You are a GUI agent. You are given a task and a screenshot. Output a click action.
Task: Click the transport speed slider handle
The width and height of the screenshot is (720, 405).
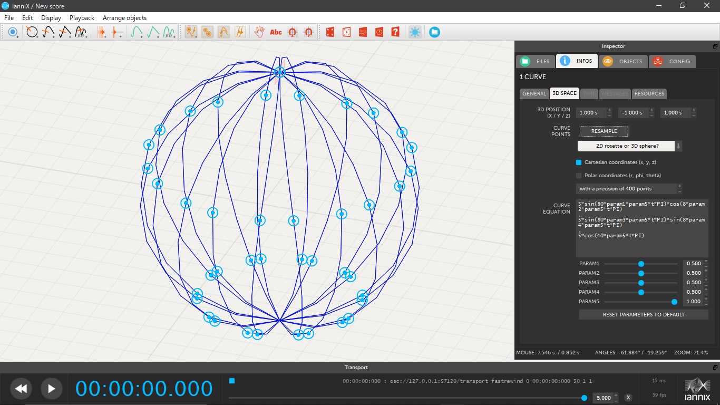(584, 398)
